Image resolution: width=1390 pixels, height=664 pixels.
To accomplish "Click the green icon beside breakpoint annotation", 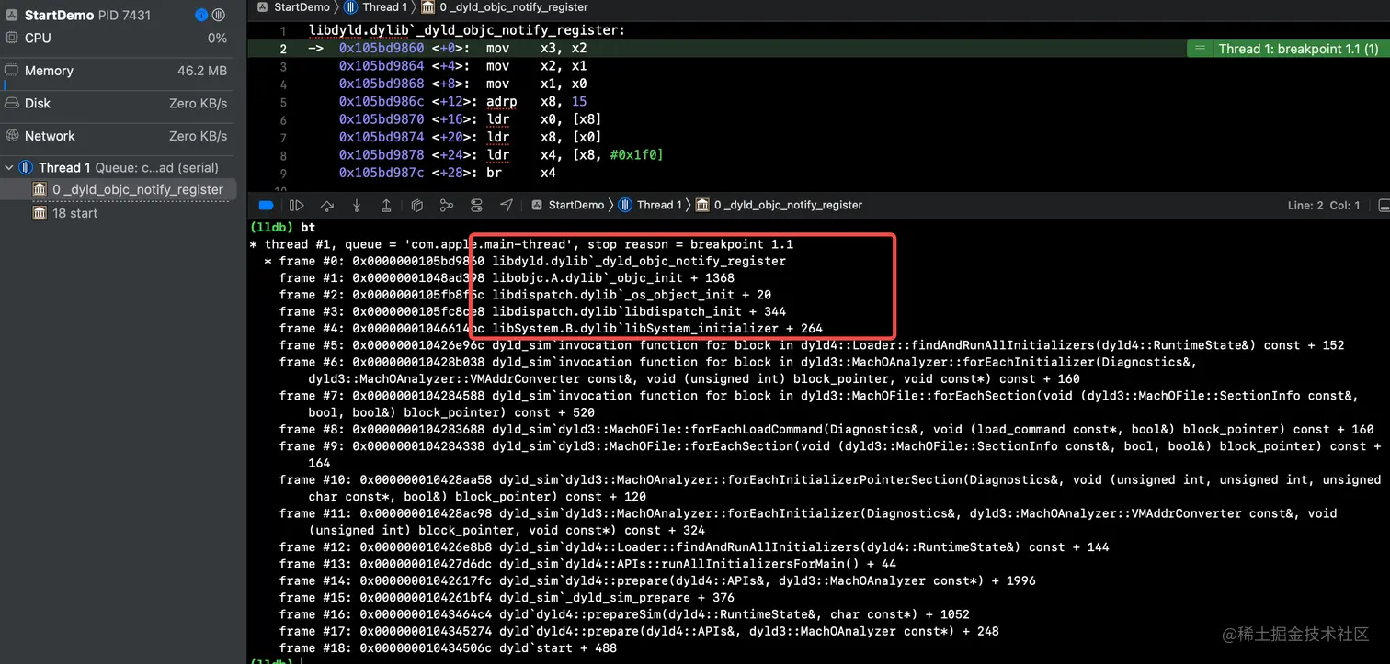I will point(1199,49).
